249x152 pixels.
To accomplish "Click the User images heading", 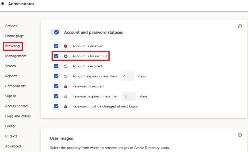I will tap(61, 138).
